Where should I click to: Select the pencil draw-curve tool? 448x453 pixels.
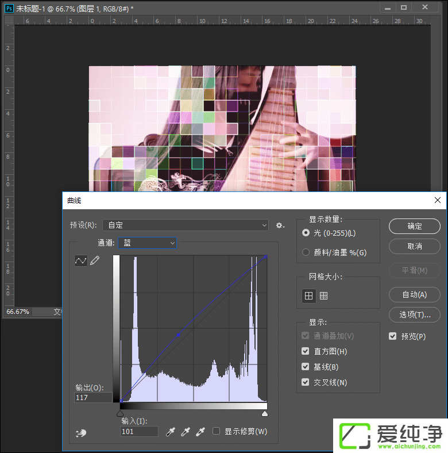[x=95, y=261]
